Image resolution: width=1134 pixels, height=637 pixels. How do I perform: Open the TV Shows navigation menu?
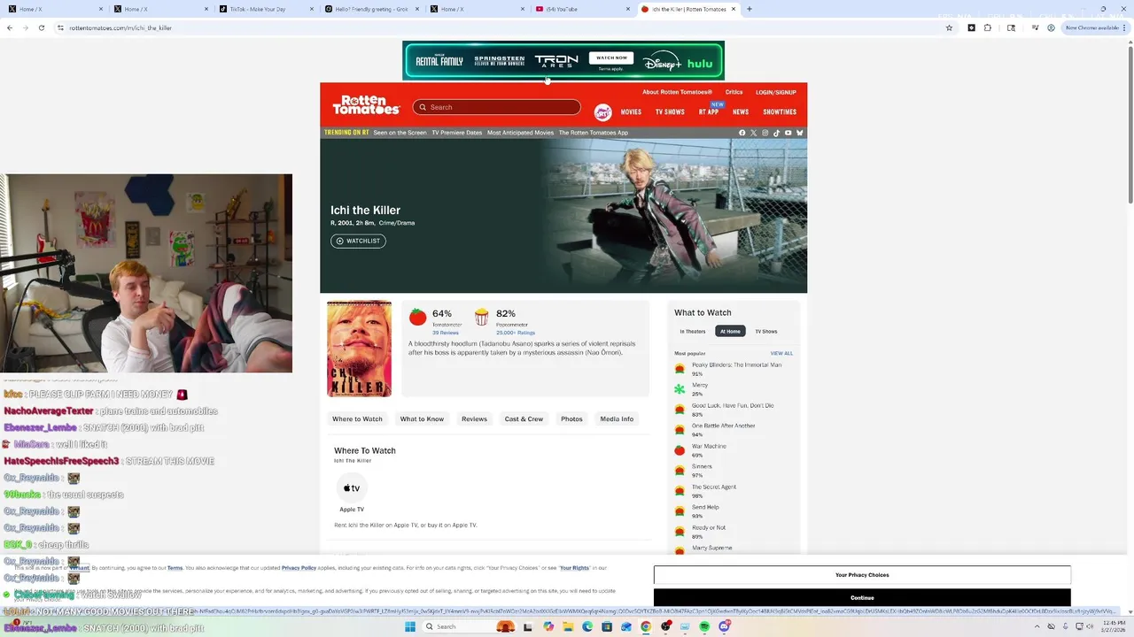[x=670, y=112]
